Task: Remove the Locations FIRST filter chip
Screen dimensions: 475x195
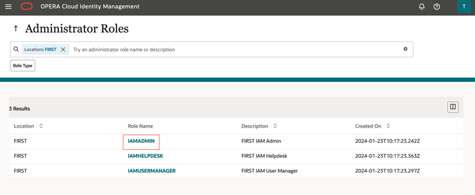Action: 63,49
